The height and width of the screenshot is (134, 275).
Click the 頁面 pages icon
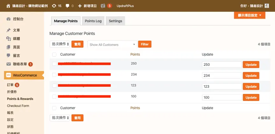tap(8, 47)
